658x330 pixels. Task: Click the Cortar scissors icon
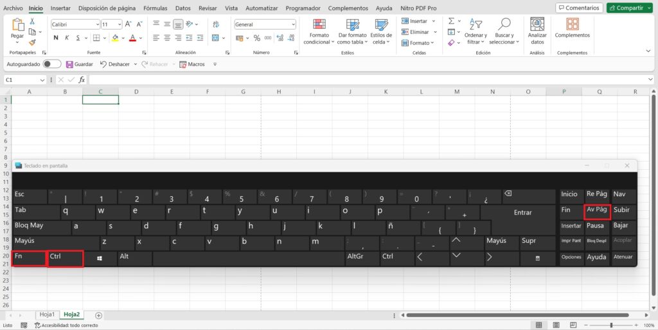tap(32, 21)
